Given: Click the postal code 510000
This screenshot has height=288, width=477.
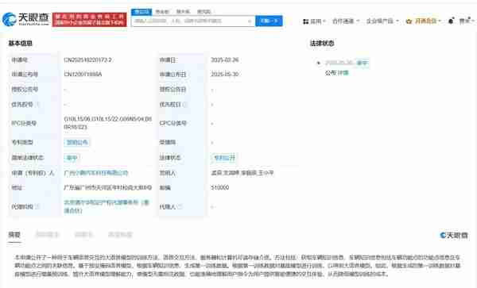Looking at the screenshot, I should [x=220, y=188].
